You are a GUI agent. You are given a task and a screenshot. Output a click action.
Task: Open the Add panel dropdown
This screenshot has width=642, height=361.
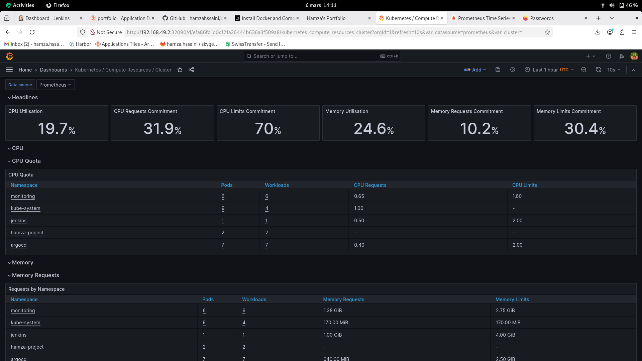click(475, 70)
